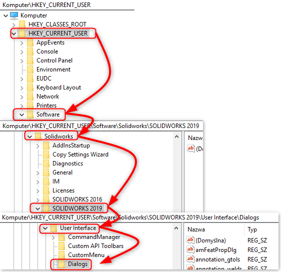Expand the Console key
This screenshot has height=272, width=281.
point(21,52)
